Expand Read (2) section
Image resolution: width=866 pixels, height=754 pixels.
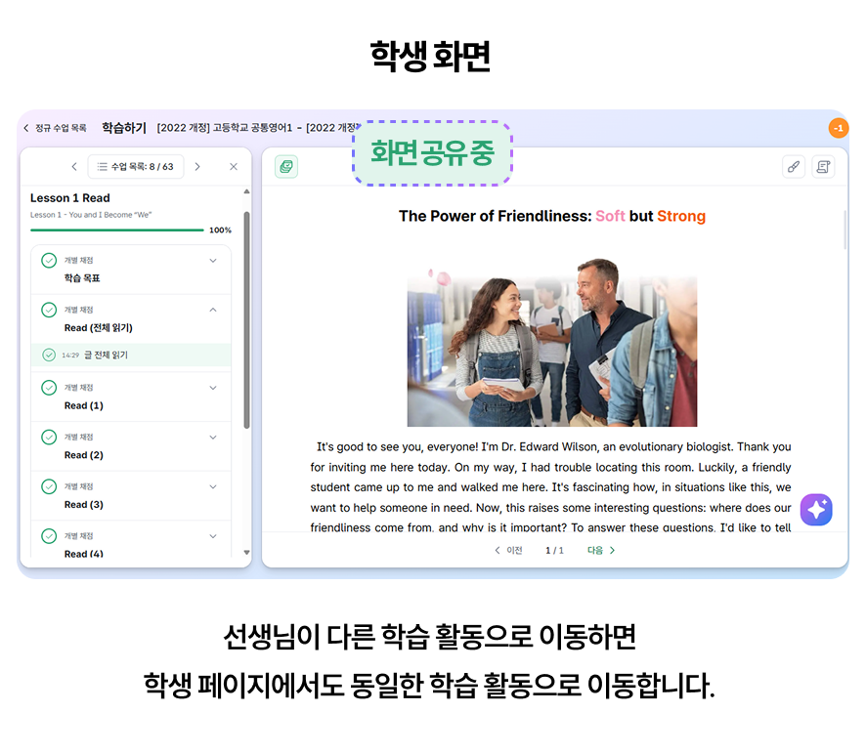click(x=213, y=438)
